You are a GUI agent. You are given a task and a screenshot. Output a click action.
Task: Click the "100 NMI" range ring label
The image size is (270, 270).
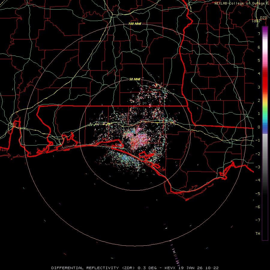[135, 24]
